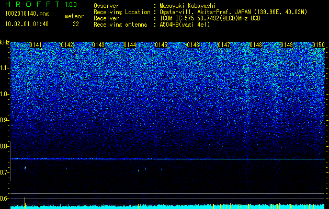Click the 0143 time marker label
Viewport: 329px width, 209px height.
pos(98,45)
